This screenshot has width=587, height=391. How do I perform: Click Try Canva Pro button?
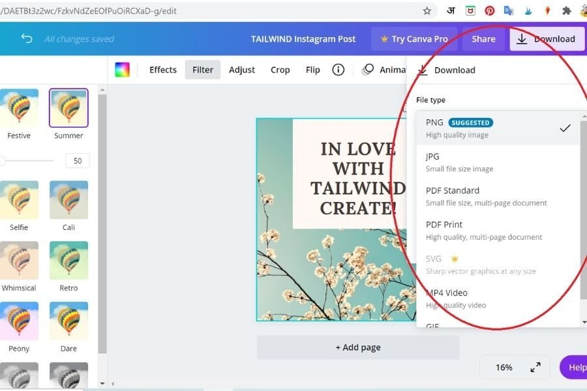coord(414,39)
